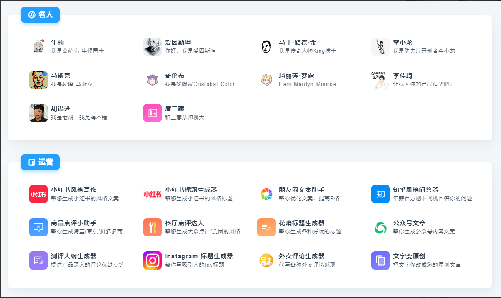The height and width of the screenshot is (298, 501).
Task: Open the 李小龙 chat avatar
Action: point(380,45)
